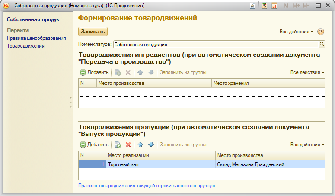Expand Все действия in ingredients section

point(307,72)
